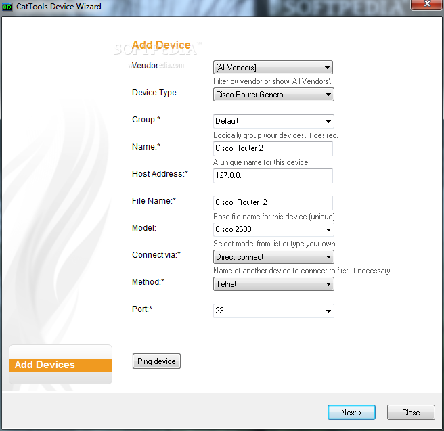Viewport: 444px width, 431px height.
Task: Click into the Name field
Action: click(273, 149)
